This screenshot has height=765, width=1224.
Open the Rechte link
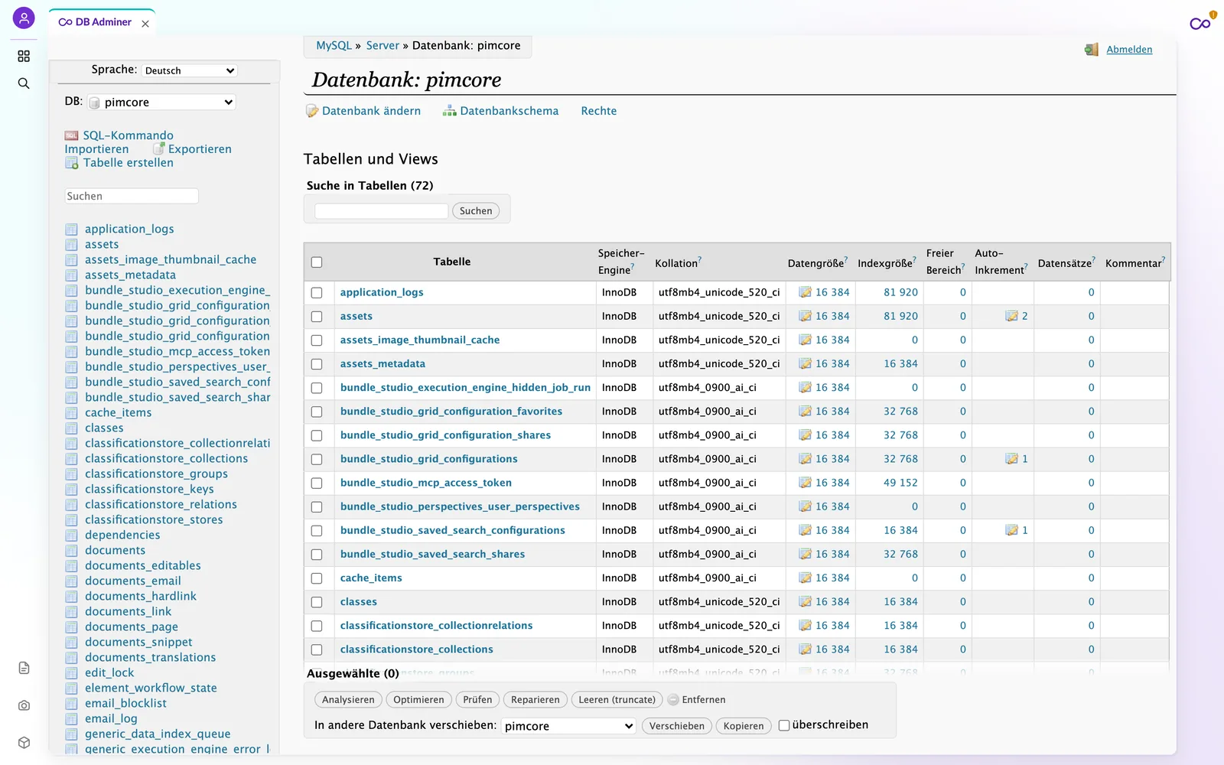tap(599, 111)
